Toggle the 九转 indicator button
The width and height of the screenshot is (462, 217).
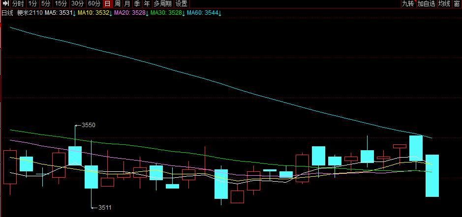tap(408, 4)
